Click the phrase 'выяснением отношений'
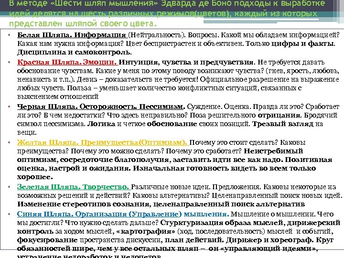 pyautogui.click(x=58, y=97)
